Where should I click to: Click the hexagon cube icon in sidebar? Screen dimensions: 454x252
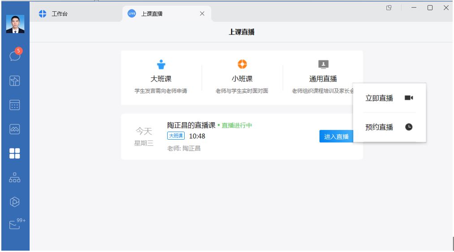tap(15, 201)
